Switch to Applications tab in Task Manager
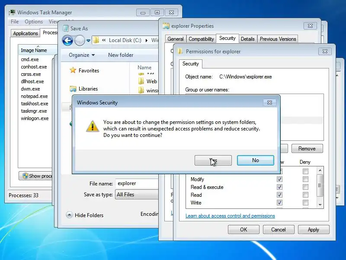 coord(26,33)
